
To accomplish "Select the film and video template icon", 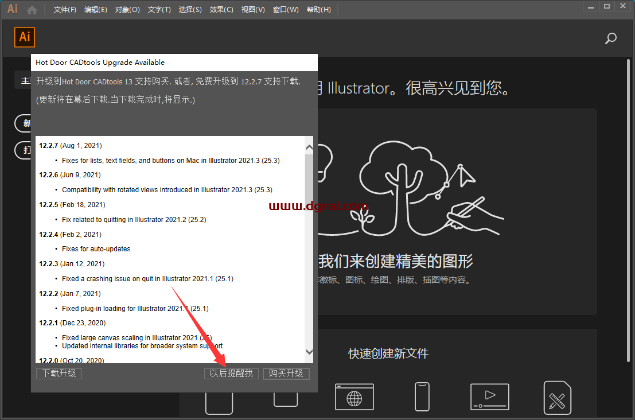I will click(489, 396).
